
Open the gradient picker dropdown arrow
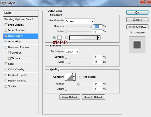point(99,38)
